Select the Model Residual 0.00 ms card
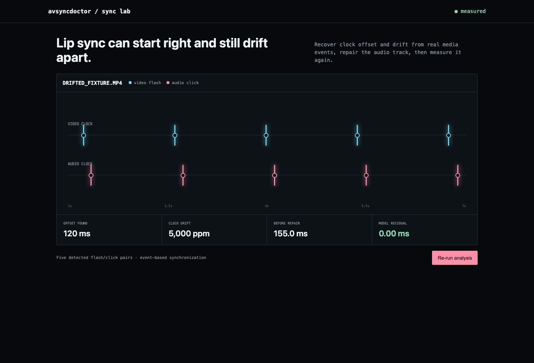Screen dimensions: 534x363 [425, 230]
